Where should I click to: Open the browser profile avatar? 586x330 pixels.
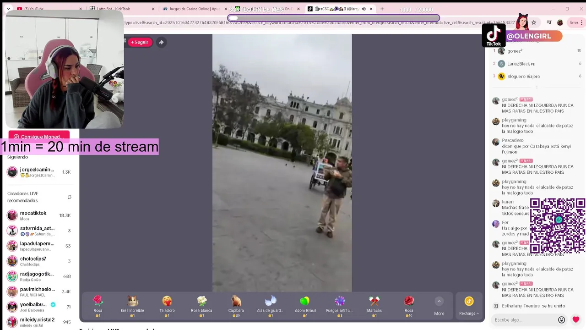tap(560, 22)
